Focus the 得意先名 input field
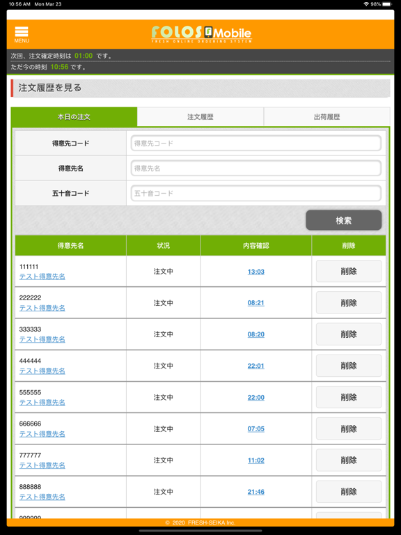 coord(256,168)
